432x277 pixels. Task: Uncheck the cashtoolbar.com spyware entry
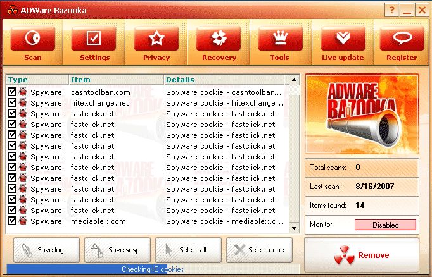point(12,92)
